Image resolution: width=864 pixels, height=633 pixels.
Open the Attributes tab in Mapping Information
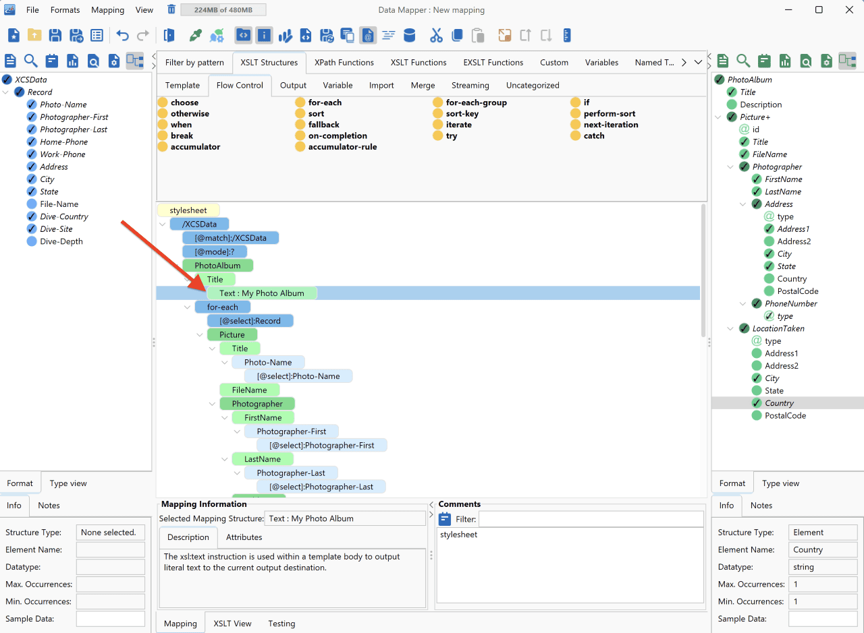tap(244, 537)
